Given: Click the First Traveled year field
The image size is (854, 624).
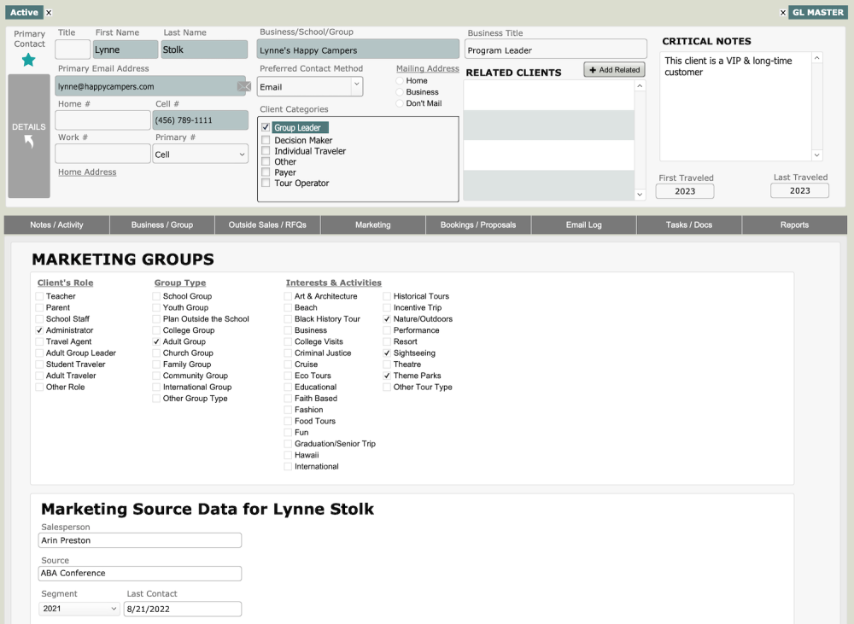Looking at the screenshot, I should click(x=685, y=191).
